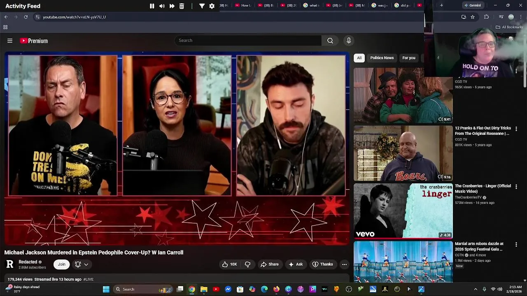Open volume control in system tray

pos(500,289)
